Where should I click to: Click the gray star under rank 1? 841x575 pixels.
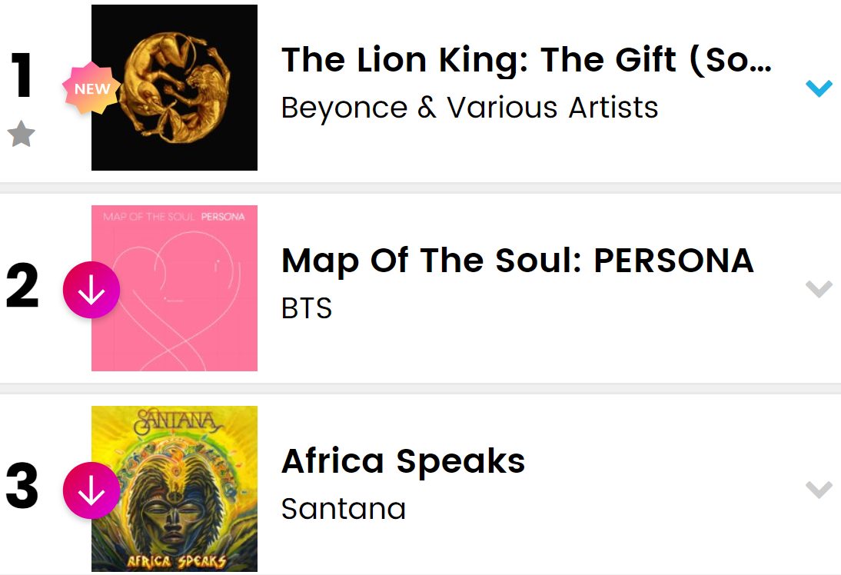coord(22,135)
